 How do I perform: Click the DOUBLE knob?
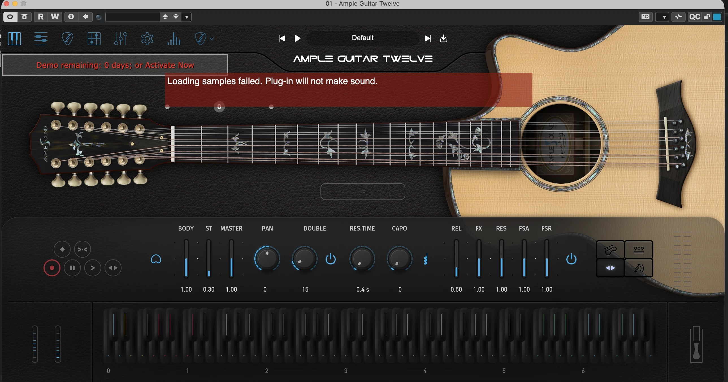tap(305, 258)
